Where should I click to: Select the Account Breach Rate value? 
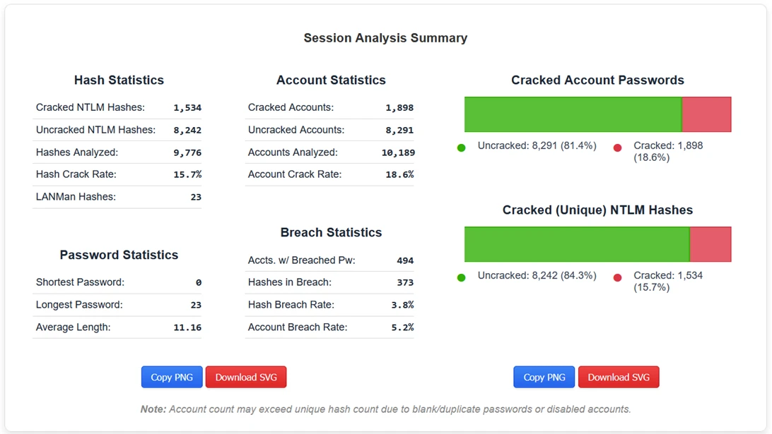(x=402, y=327)
